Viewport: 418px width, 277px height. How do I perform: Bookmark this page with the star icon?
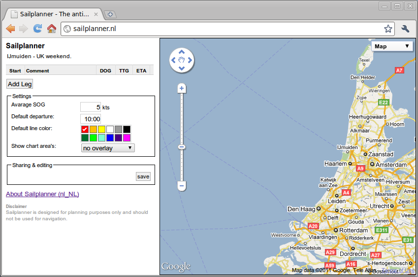[388, 29]
